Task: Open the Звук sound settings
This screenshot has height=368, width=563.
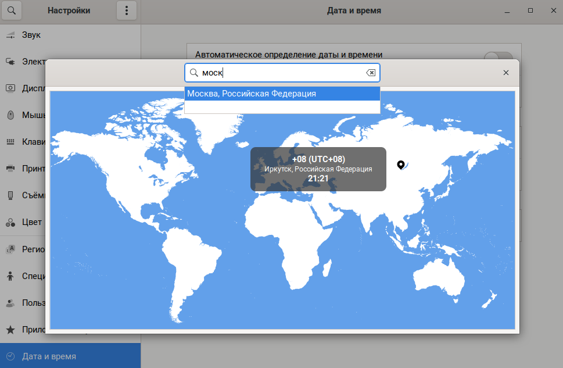Action: coord(31,35)
